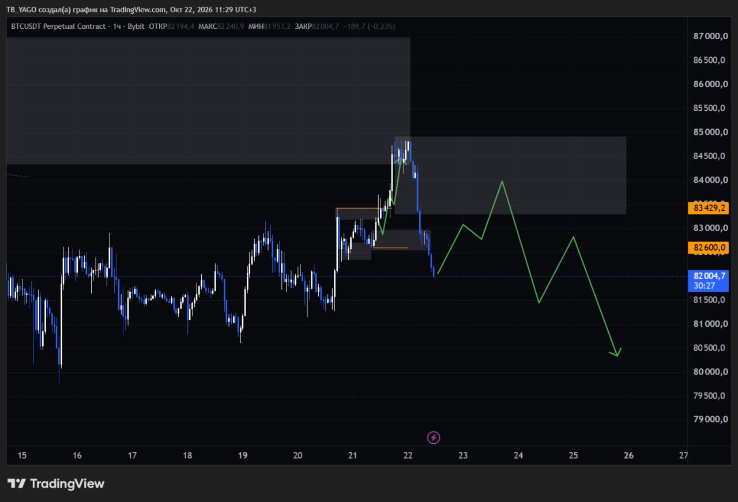Click the 79 000,0 price axis label
738x502 pixels.
pyautogui.click(x=710, y=420)
